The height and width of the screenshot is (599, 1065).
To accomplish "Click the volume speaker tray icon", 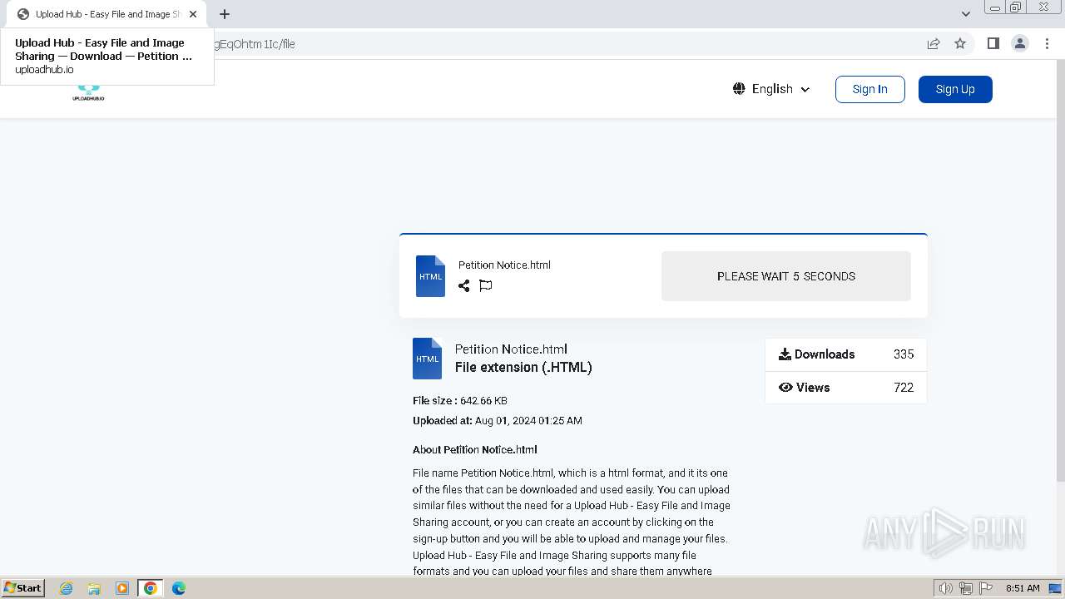I will (945, 588).
